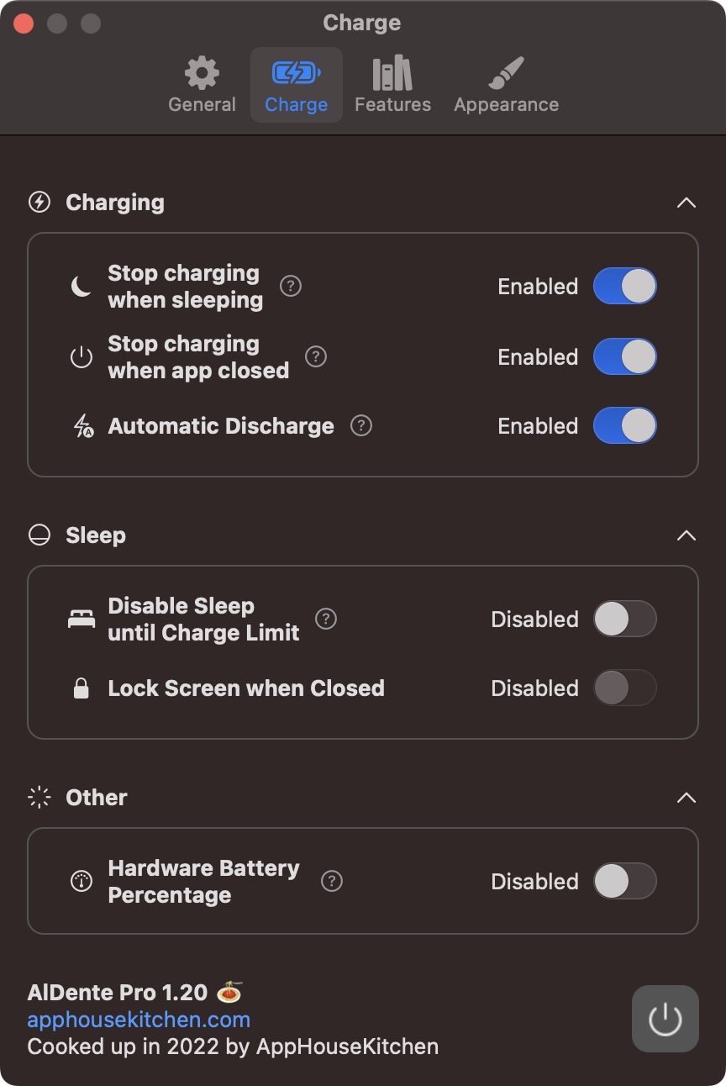Click help icon beside Disable Sleep until Charge Limit
Image resolution: width=726 pixels, height=1086 pixels.
pos(325,619)
